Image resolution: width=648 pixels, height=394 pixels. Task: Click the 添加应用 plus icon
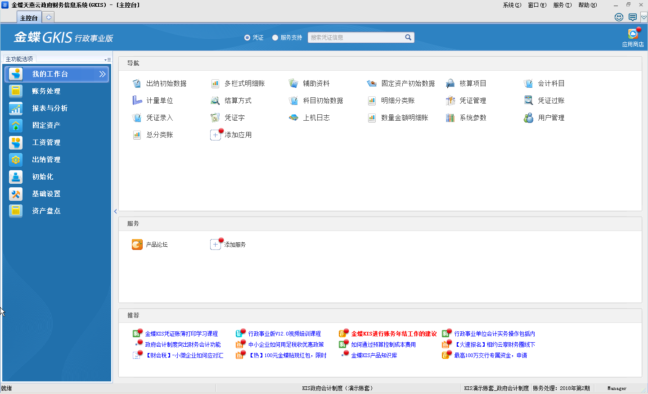[216, 135]
